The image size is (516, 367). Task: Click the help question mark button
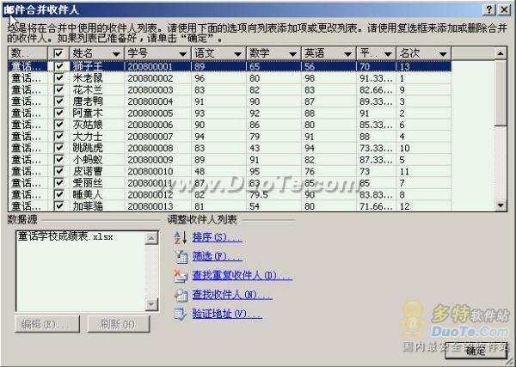[x=489, y=9]
